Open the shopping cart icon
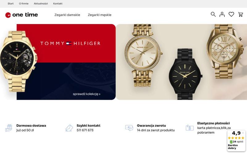Viewport: 247px width, 154px height. click(241, 14)
